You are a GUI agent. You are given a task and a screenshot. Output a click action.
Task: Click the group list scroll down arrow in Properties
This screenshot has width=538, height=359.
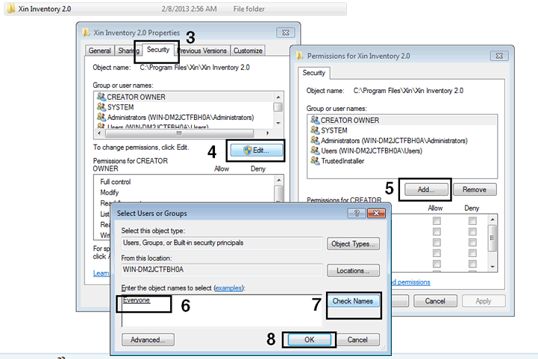[278, 124]
